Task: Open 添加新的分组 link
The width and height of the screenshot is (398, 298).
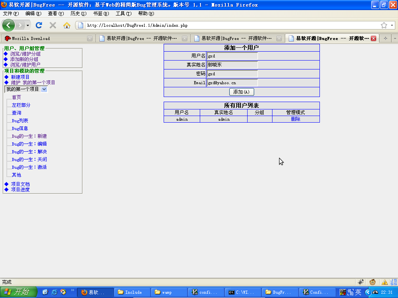Action: (24, 59)
